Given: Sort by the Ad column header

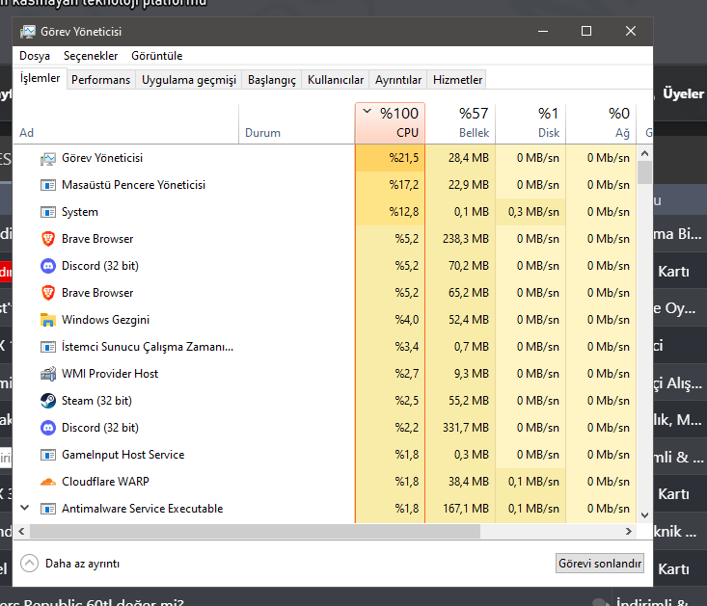Looking at the screenshot, I should tap(125, 124).
